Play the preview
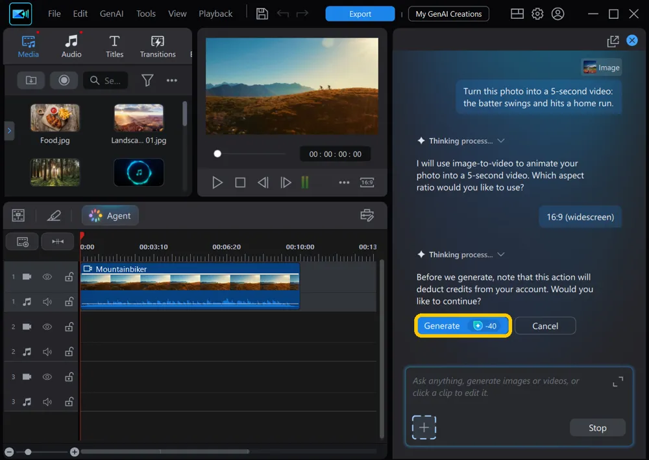 [x=217, y=182]
